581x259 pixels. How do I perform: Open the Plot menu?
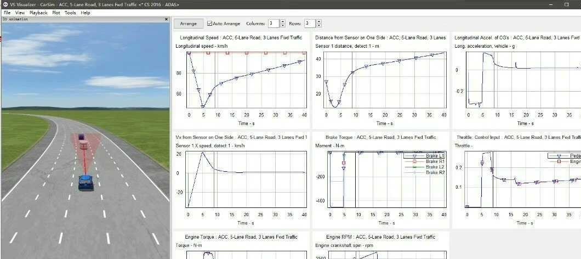[x=56, y=13]
